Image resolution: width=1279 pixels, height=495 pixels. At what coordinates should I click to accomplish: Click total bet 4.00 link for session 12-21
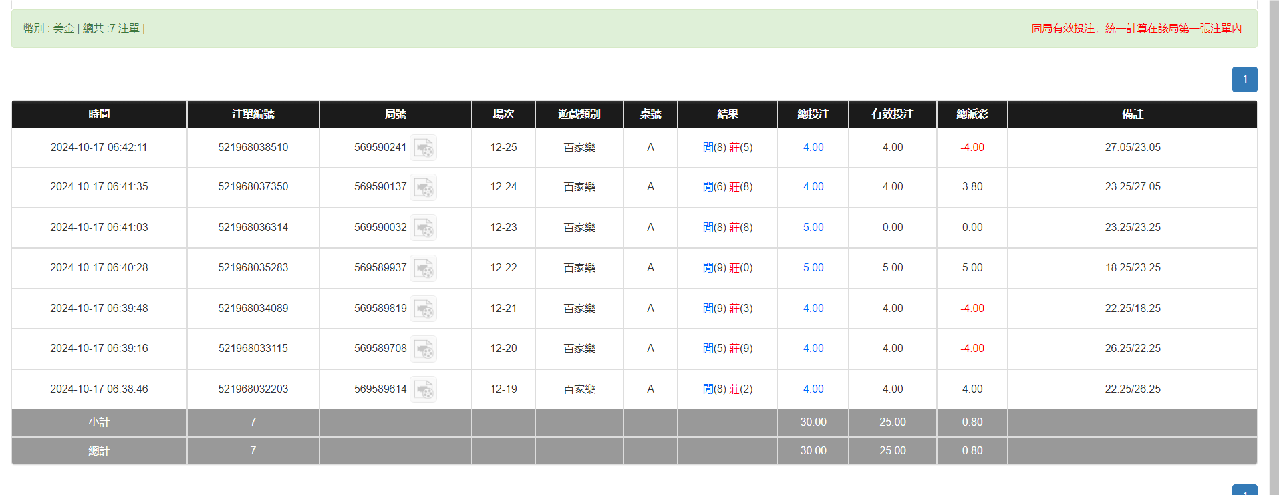[813, 309]
